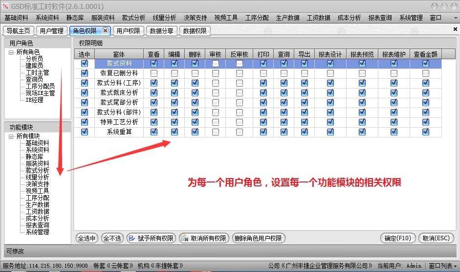460x272 pixels.
Task: Click the GSD app icon in title bar
Action: [x=5, y=6]
